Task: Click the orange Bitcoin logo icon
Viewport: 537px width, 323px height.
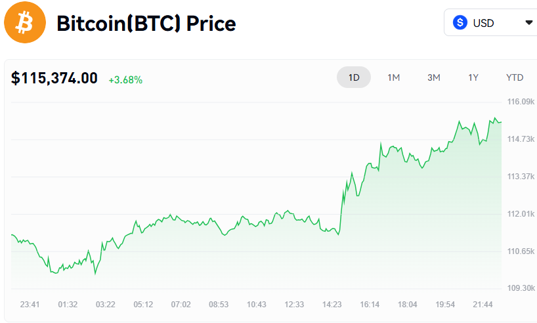Action: (25, 23)
